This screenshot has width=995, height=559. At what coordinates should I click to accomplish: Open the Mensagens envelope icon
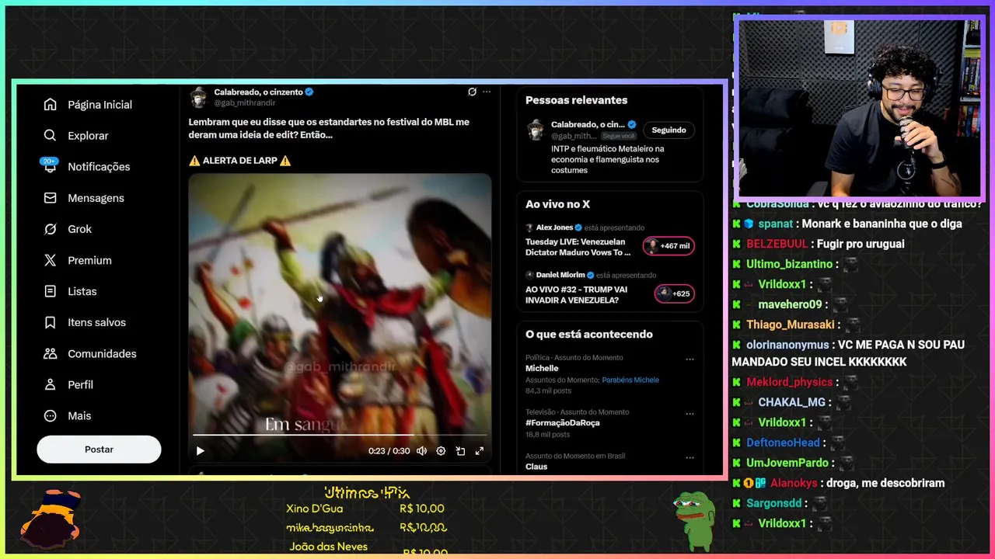point(51,198)
